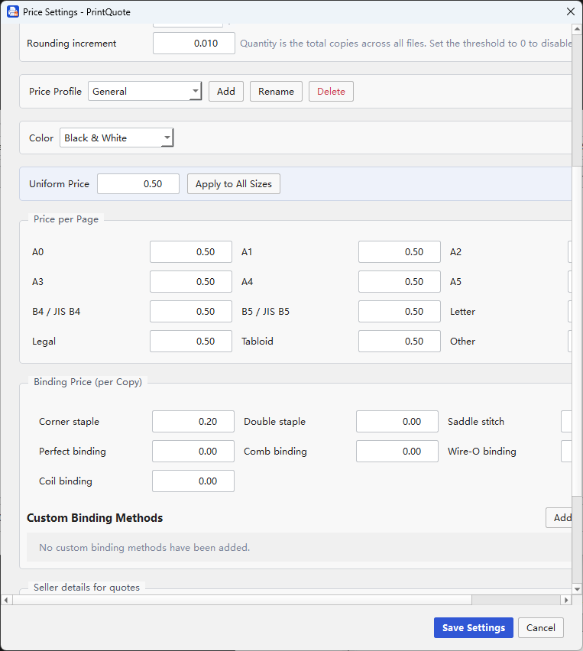Screen dimensions: 583x651
Task: Click the A5 size label
Action: click(x=455, y=282)
